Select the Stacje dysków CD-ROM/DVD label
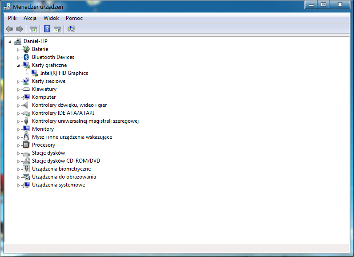Screen dimensions: 354x257 [x=66, y=161]
